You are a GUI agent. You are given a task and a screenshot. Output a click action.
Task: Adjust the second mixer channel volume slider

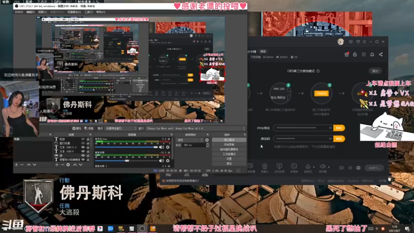pyautogui.click(x=126, y=161)
